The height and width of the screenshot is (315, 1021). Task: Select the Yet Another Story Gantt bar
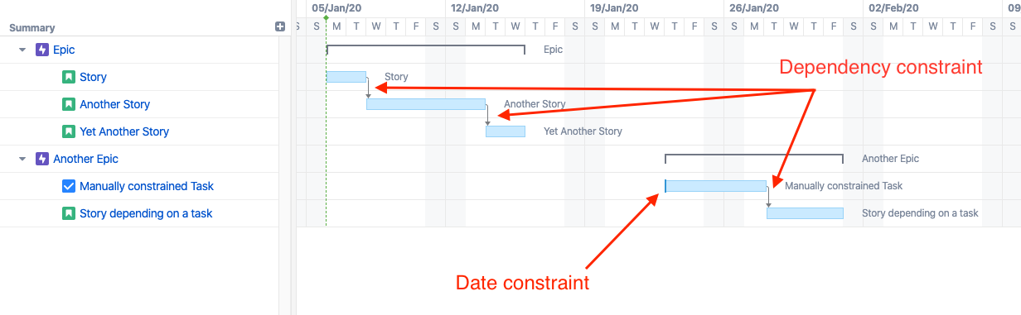[506, 131]
